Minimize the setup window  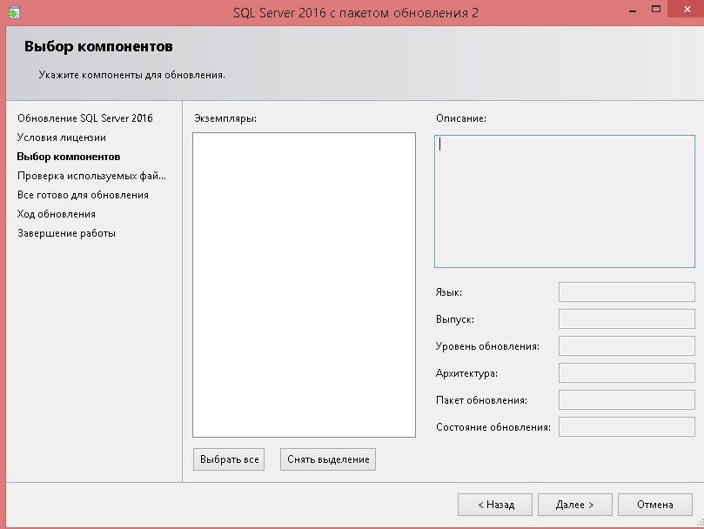(x=633, y=10)
